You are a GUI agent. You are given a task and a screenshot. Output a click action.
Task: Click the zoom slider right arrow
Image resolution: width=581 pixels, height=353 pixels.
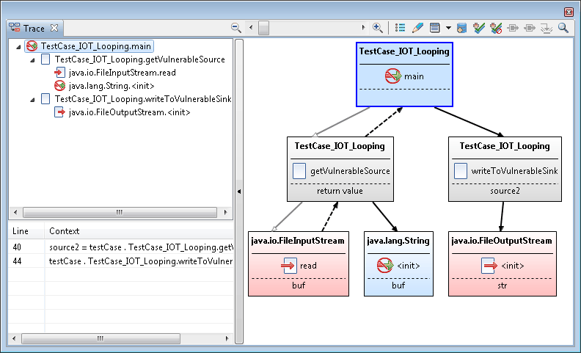(x=363, y=28)
